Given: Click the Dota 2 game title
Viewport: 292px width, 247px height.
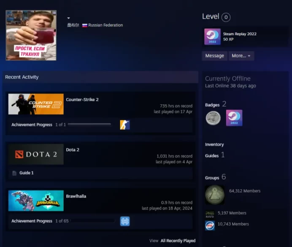Looking at the screenshot, I should click(x=73, y=150).
